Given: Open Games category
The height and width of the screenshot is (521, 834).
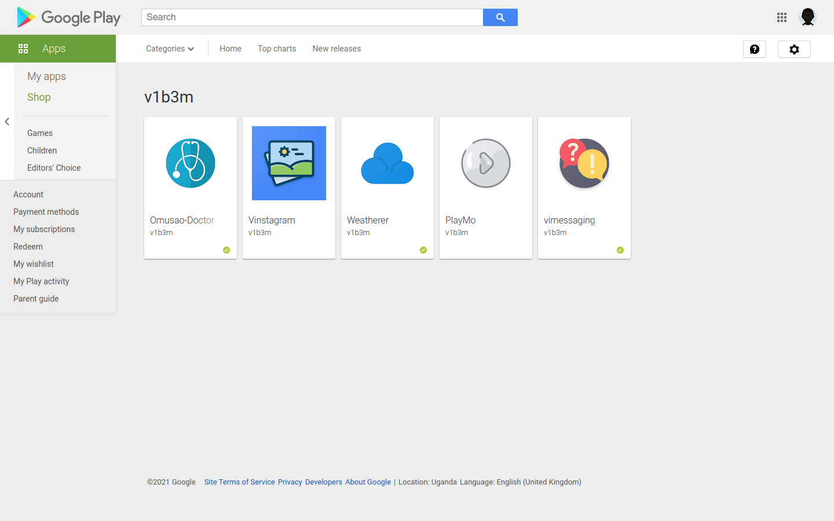Looking at the screenshot, I should pyautogui.click(x=40, y=133).
